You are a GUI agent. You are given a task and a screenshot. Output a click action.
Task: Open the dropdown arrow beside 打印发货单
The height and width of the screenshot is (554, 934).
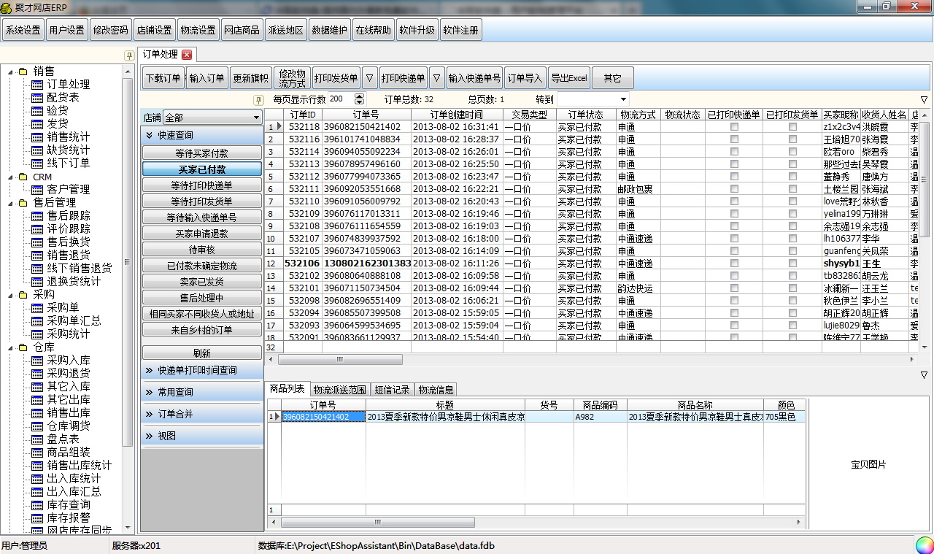(x=370, y=78)
